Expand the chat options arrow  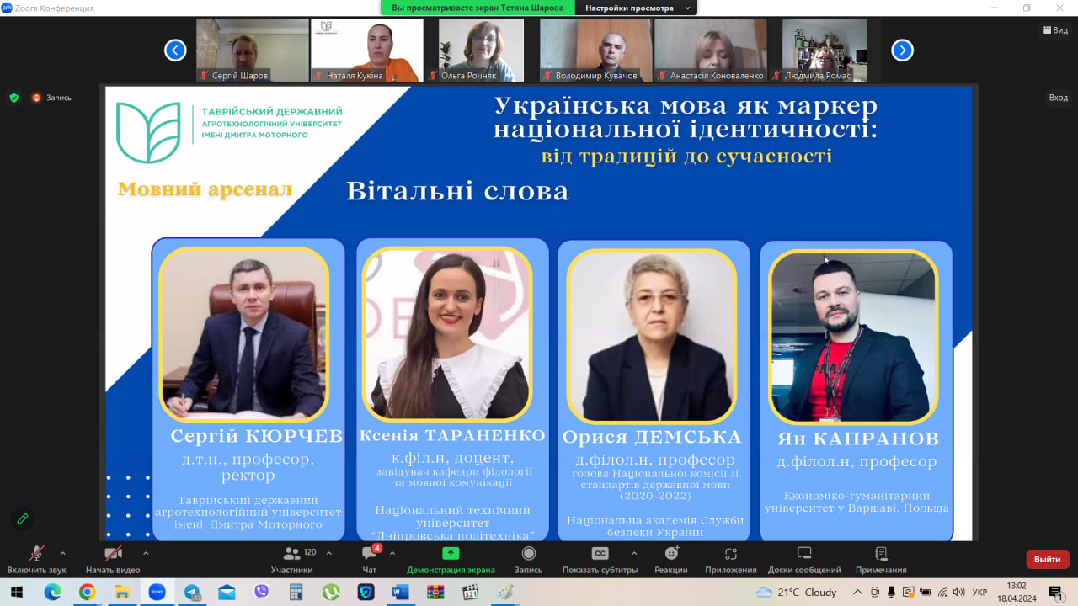[392, 554]
